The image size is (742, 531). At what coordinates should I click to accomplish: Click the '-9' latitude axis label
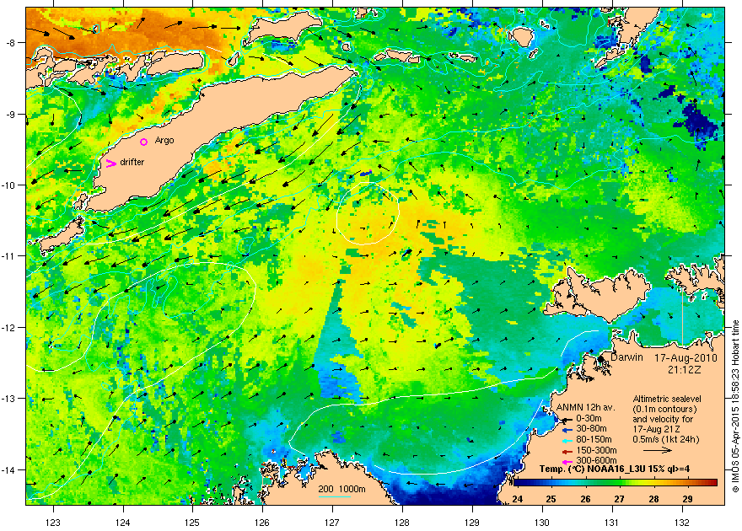click(x=10, y=114)
